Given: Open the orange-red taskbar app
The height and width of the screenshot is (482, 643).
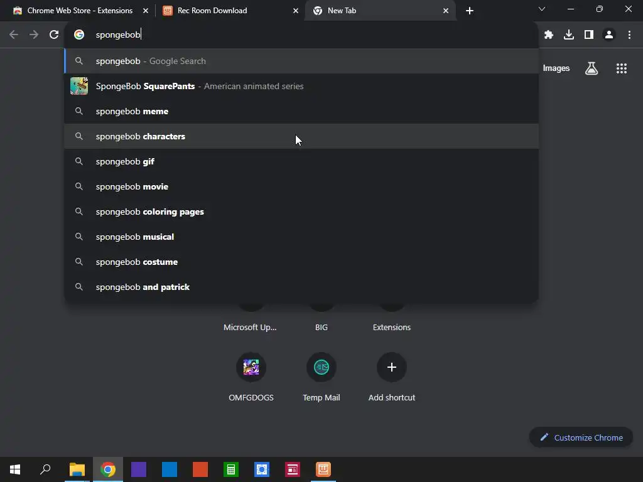Looking at the screenshot, I should pos(200,469).
